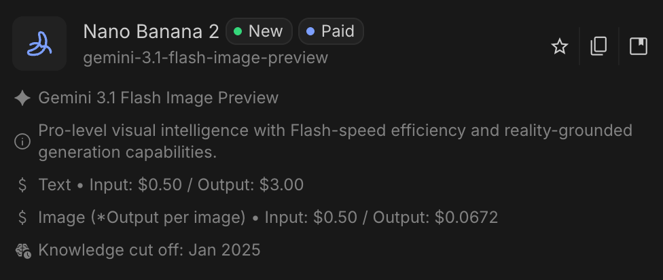Click the Paid badge label
This screenshot has width=663, height=280.
(x=338, y=31)
